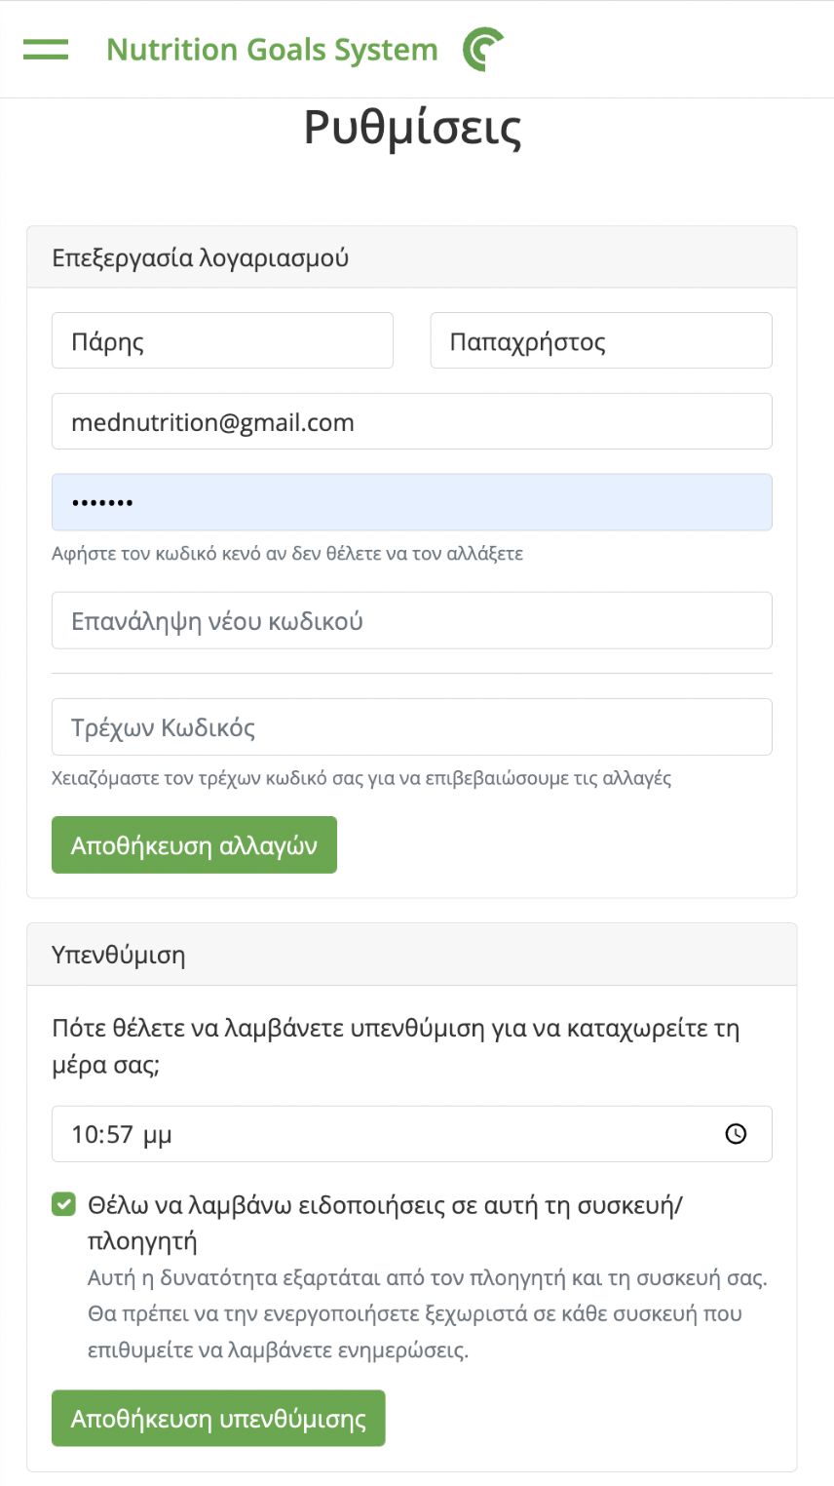Image resolution: width=834 pixels, height=1486 pixels.
Task: Click the 'Θέλω να λαμβάνω ειδοποιήσεις' label
Action: click(386, 1223)
